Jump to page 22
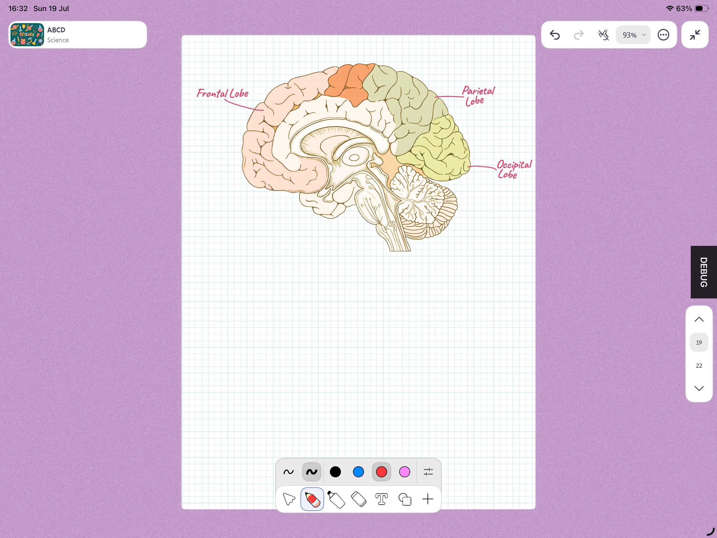The width and height of the screenshot is (717, 538). [x=699, y=366]
